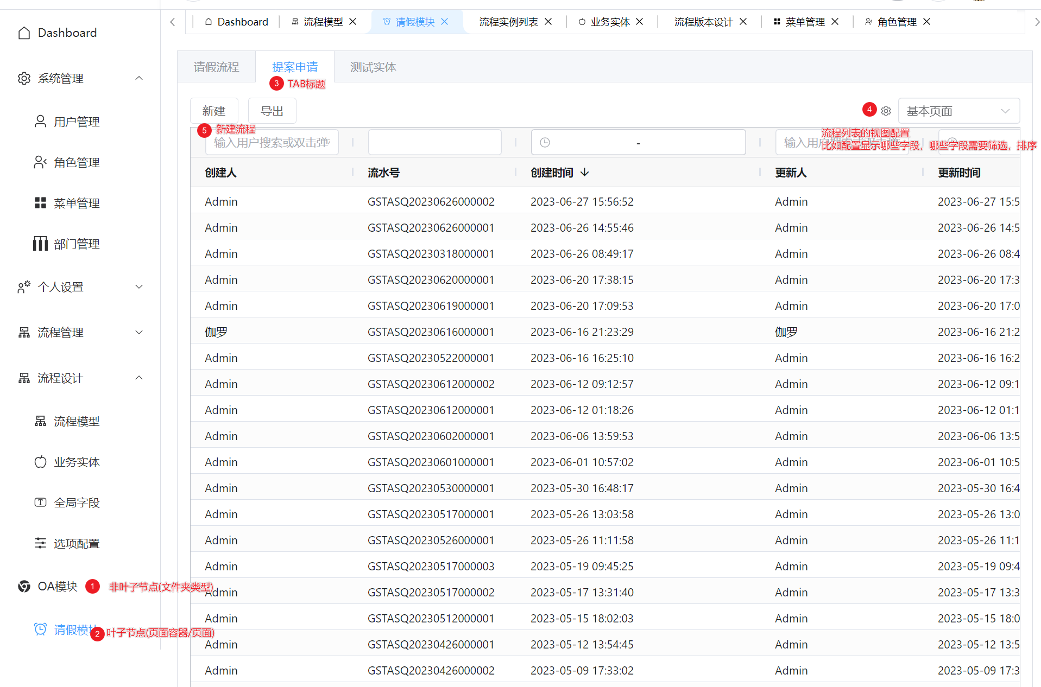Click the 请假模块 alarm clock icon in sidebar

point(40,629)
